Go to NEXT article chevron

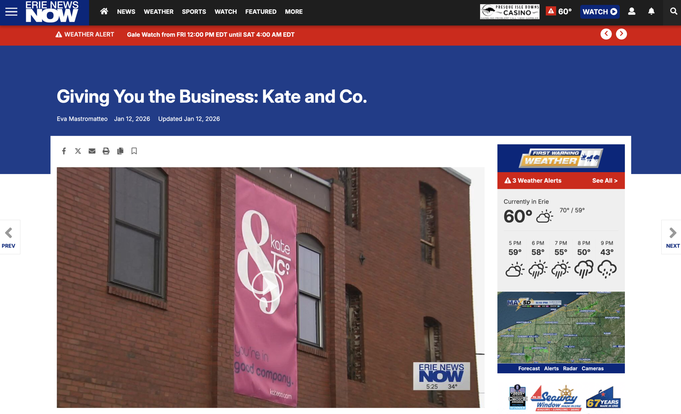coord(672,237)
